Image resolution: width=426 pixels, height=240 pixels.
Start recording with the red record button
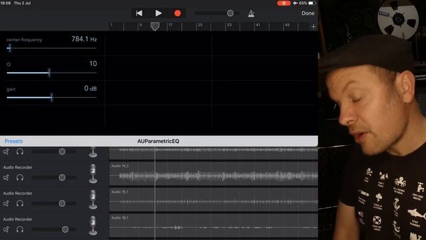[x=178, y=13]
